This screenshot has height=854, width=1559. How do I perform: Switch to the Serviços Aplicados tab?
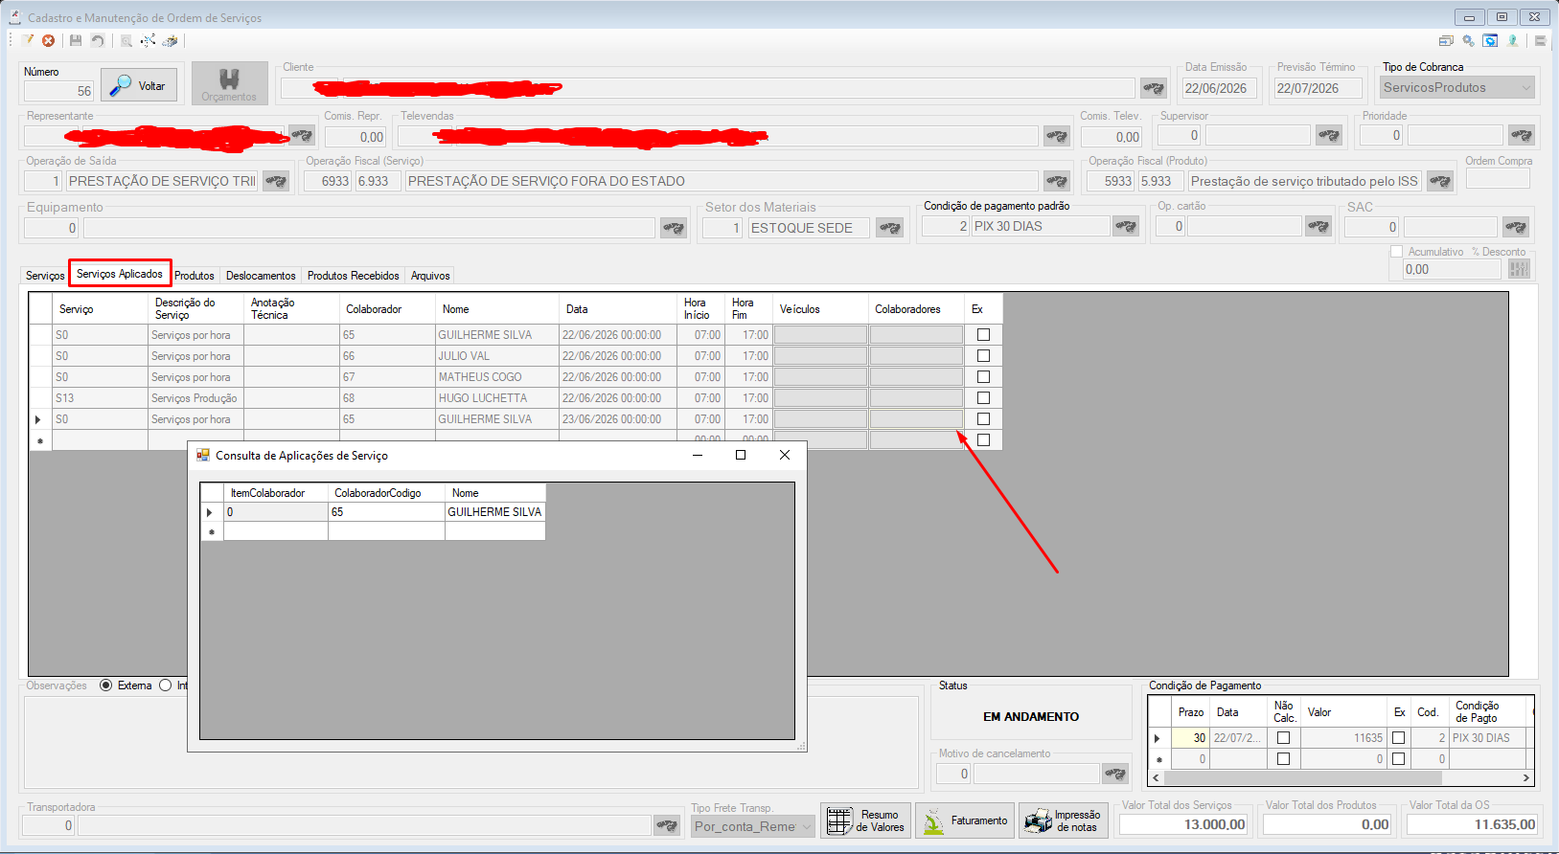pyautogui.click(x=120, y=274)
